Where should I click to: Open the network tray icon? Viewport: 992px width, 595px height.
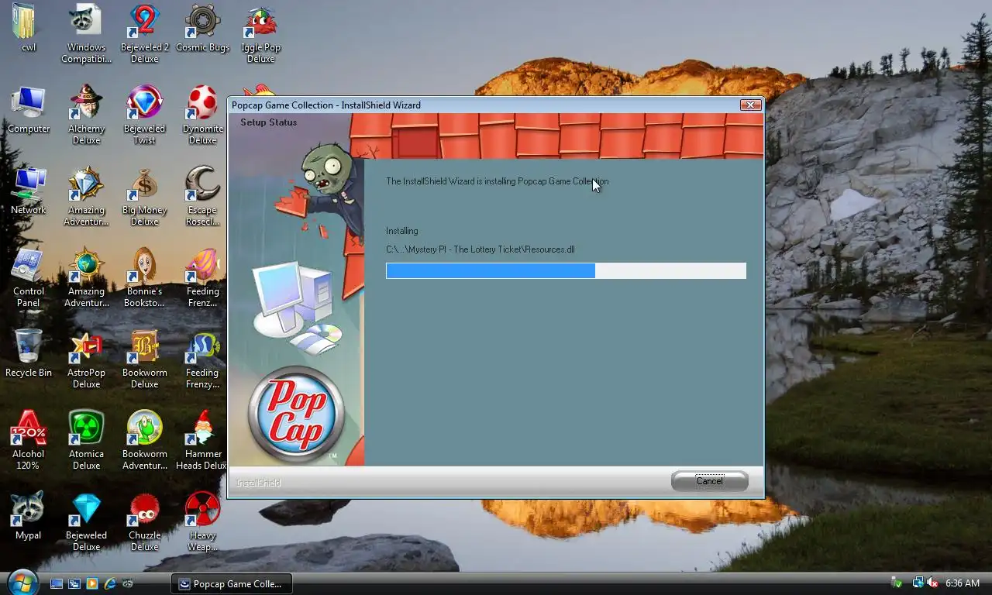click(x=918, y=583)
